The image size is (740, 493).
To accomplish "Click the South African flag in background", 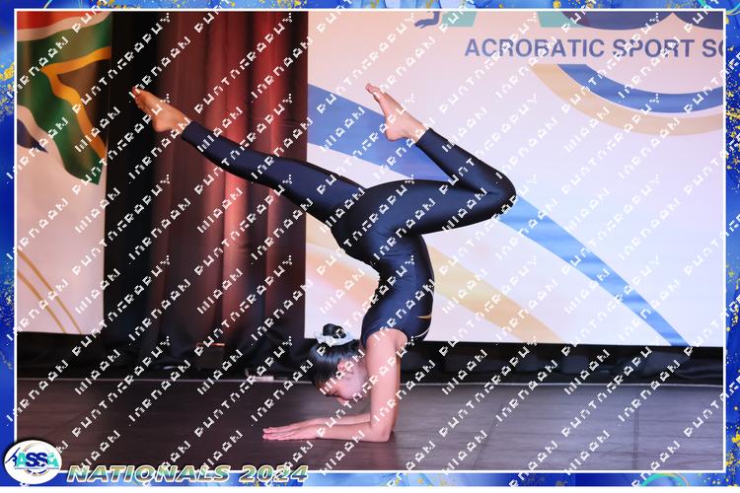I will [65, 98].
